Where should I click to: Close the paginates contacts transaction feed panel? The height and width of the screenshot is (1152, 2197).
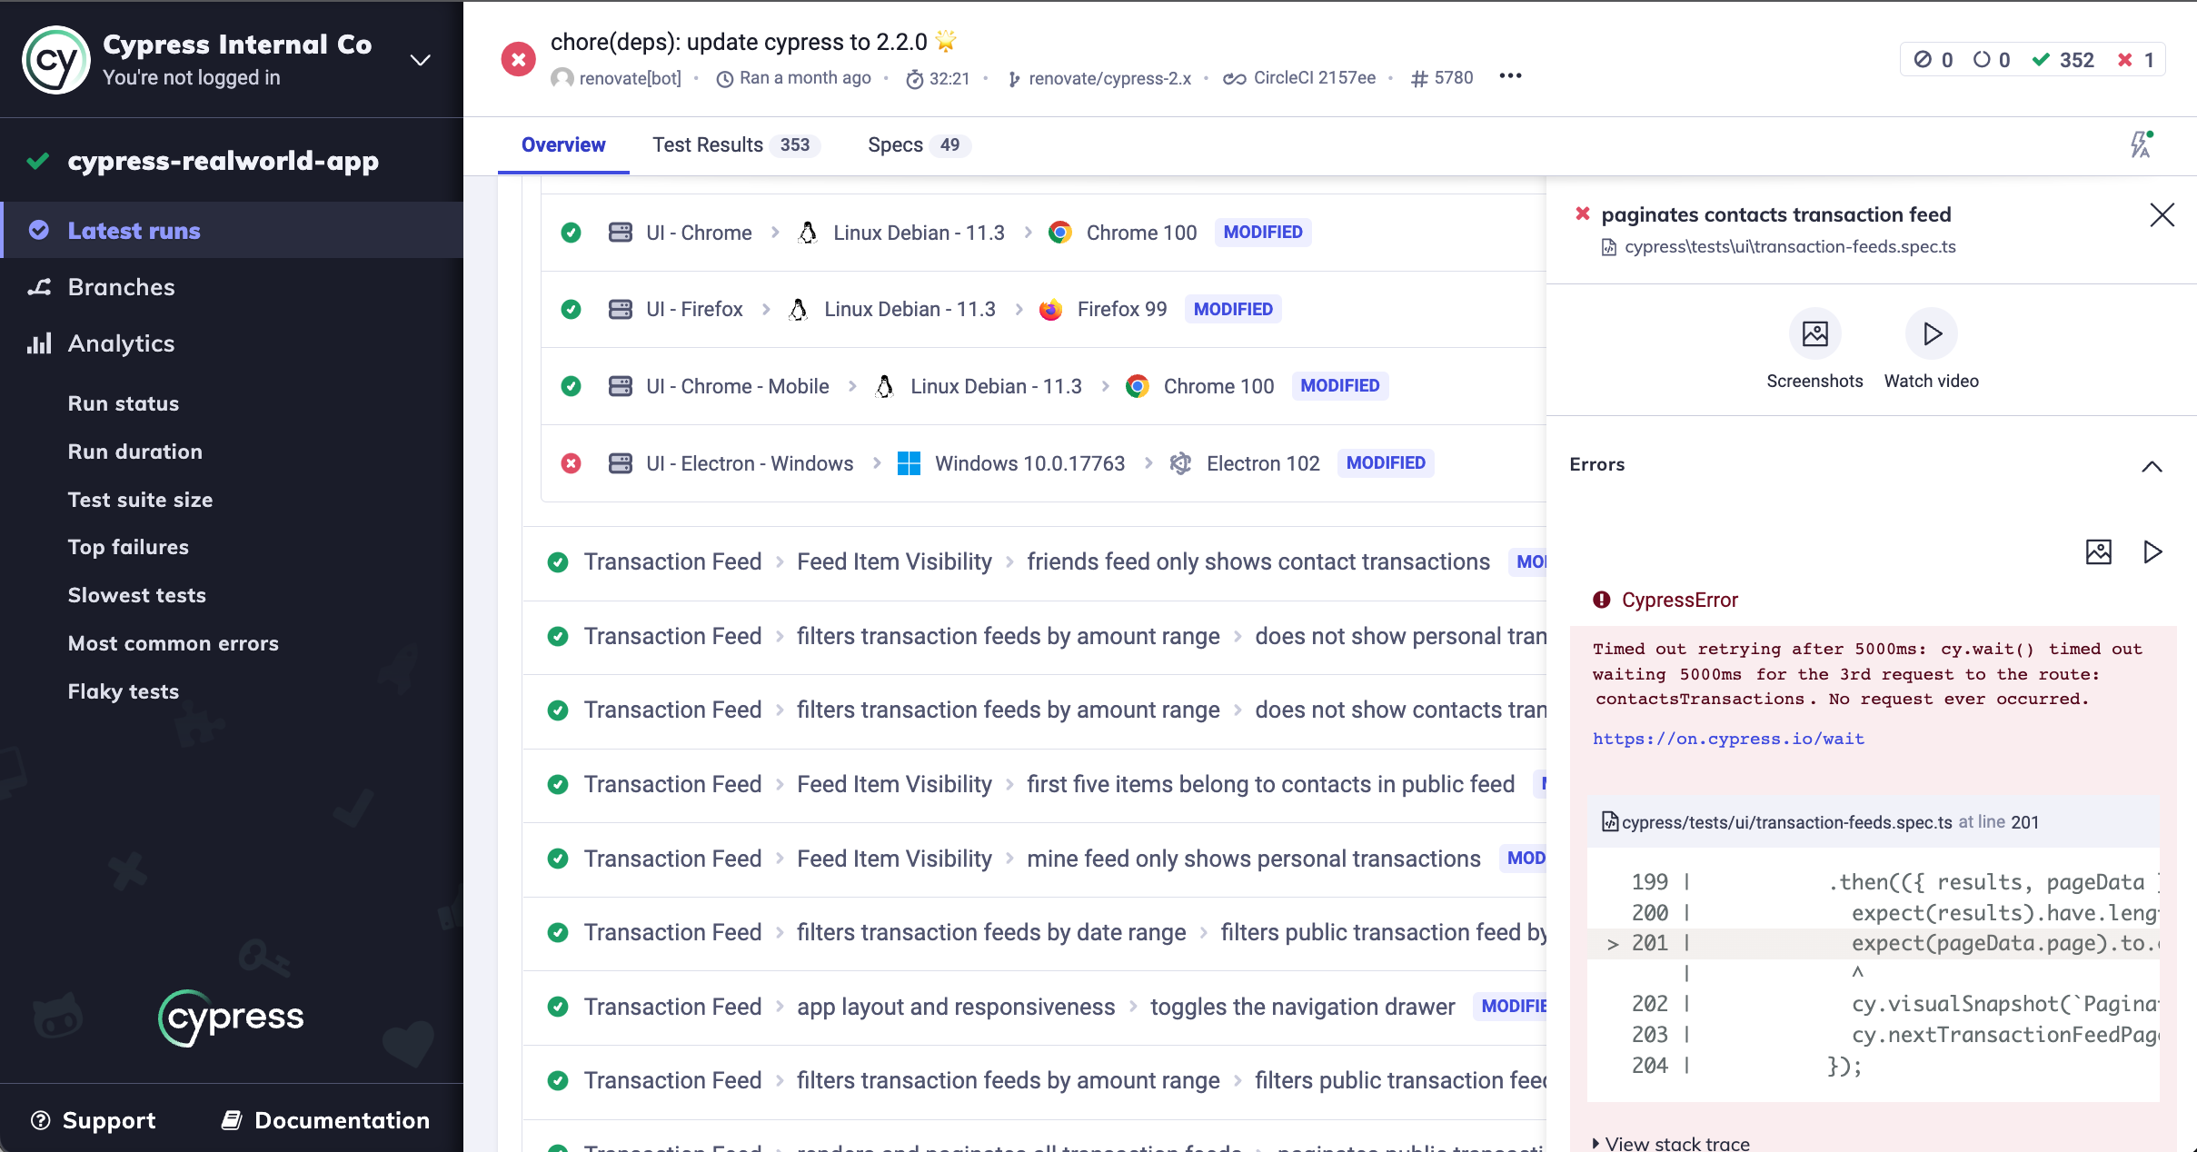point(2162,215)
